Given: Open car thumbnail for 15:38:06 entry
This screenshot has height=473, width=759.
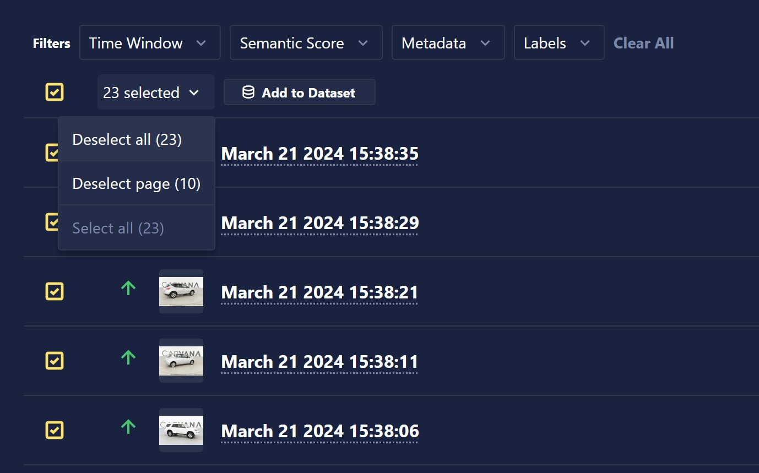Looking at the screenshot, I should point(181,430).
